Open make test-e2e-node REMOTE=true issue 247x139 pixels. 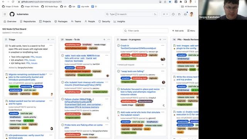[x=82, y=58]
